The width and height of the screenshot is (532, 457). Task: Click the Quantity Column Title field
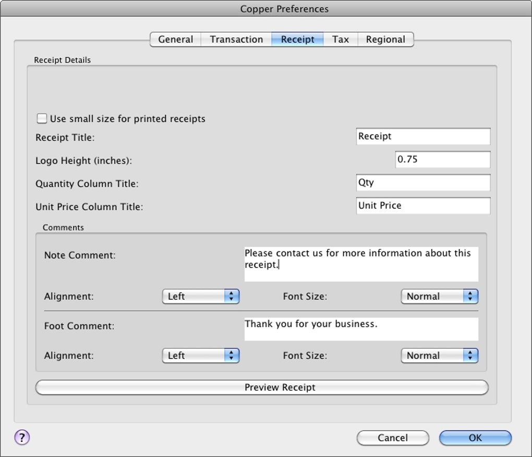pyautogui.click(x=423, y=183)
